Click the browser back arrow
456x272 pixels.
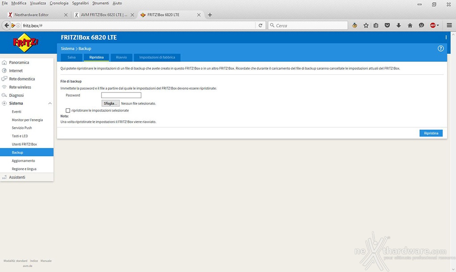(6, 25)
